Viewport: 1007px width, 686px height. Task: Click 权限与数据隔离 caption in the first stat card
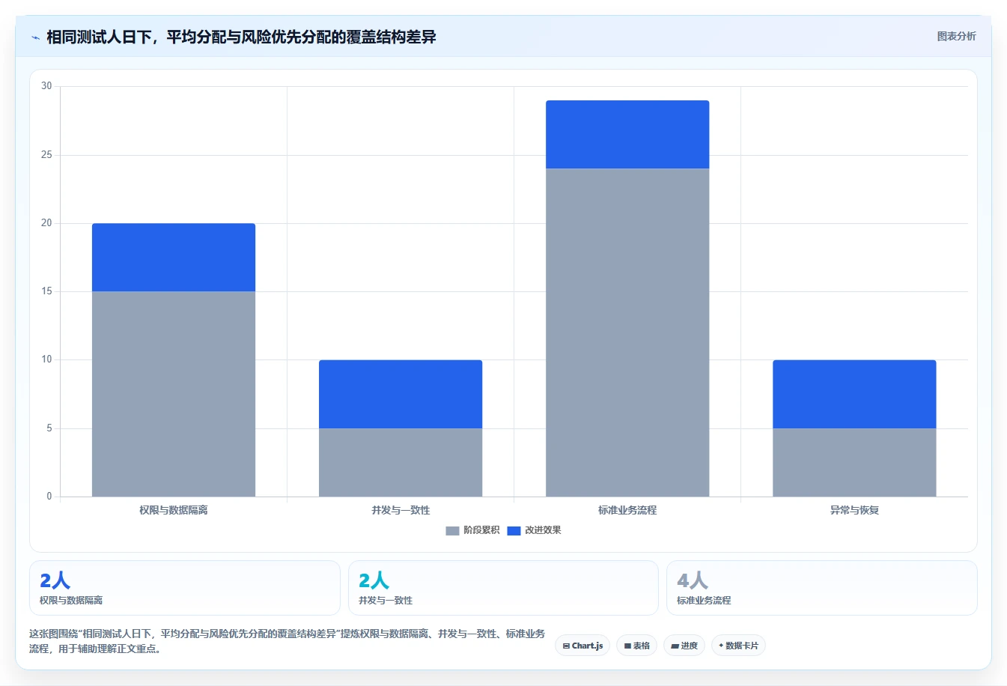(71, 601)
